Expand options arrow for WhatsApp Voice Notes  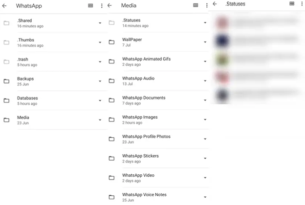coord(205,197)
